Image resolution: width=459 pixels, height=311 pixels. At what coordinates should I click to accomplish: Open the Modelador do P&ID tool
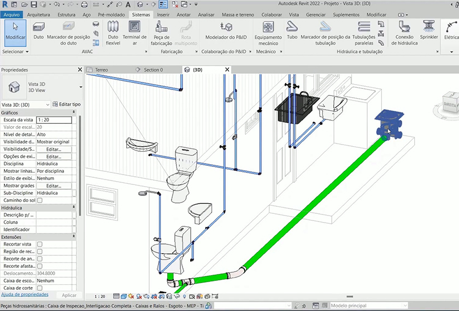click(226, 31)
